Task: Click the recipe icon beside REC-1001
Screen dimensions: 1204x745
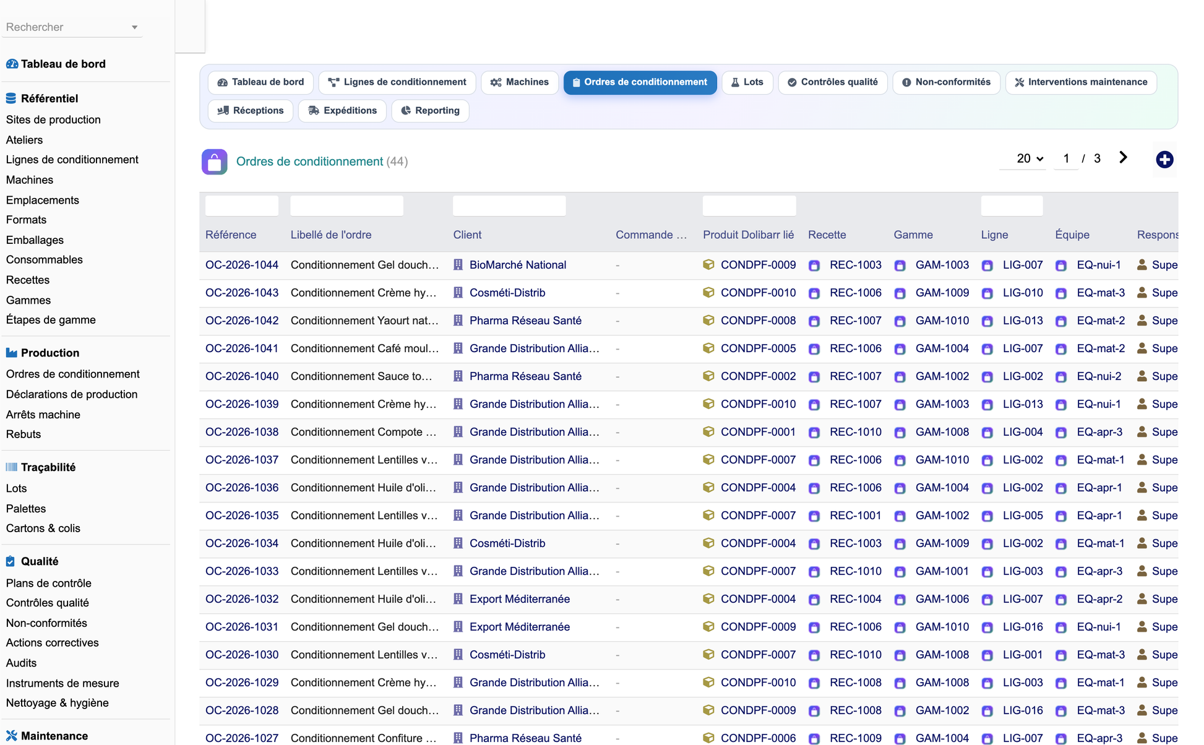Action: (x=814, y=516)
